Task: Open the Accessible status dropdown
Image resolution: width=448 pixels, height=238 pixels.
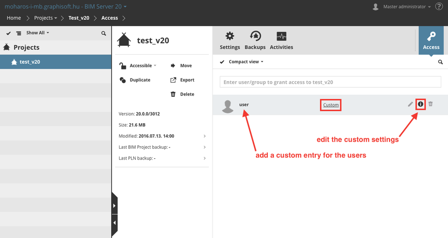Action: click(x=138, y=66)
